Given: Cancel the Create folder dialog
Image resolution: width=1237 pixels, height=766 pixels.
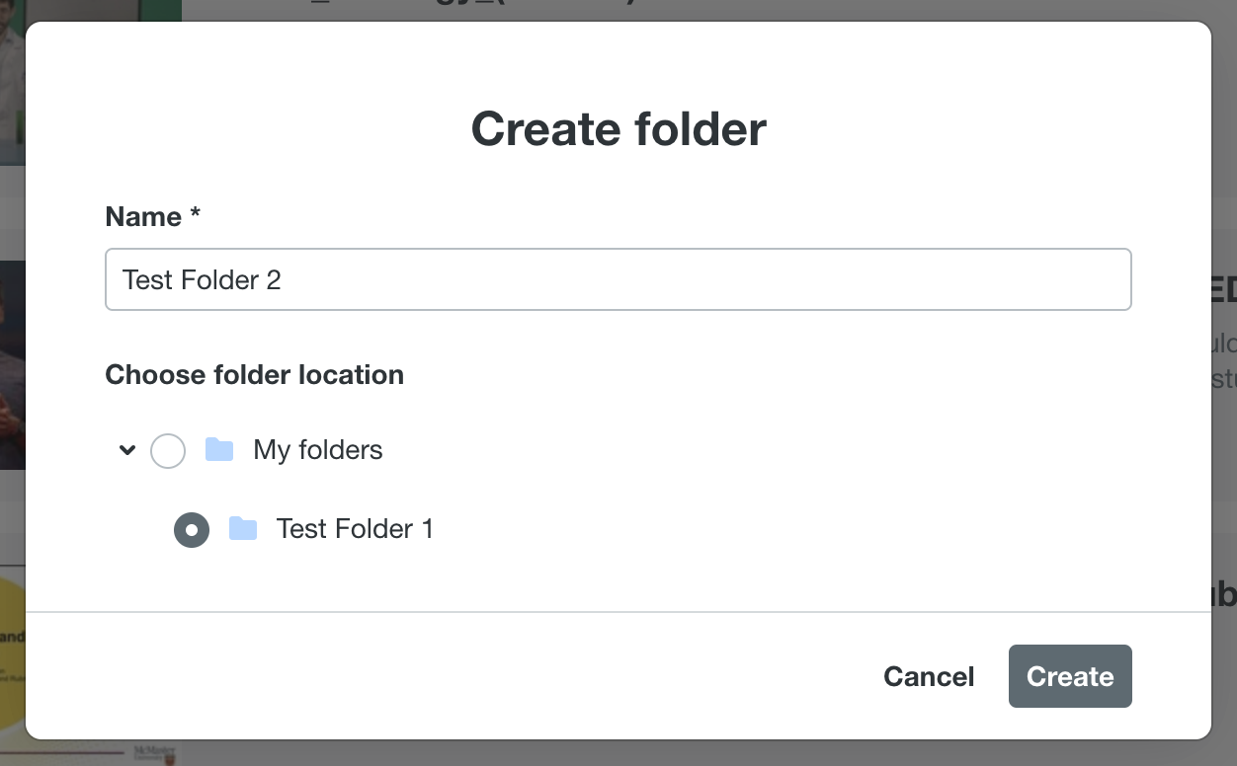Looking at the screenshot, I should click(929, 676).
